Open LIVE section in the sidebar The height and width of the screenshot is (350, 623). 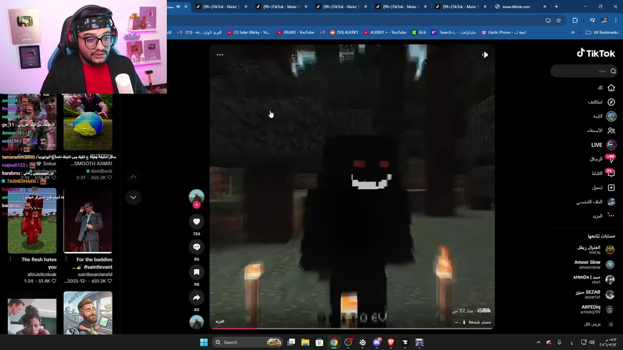click(603, 145)
